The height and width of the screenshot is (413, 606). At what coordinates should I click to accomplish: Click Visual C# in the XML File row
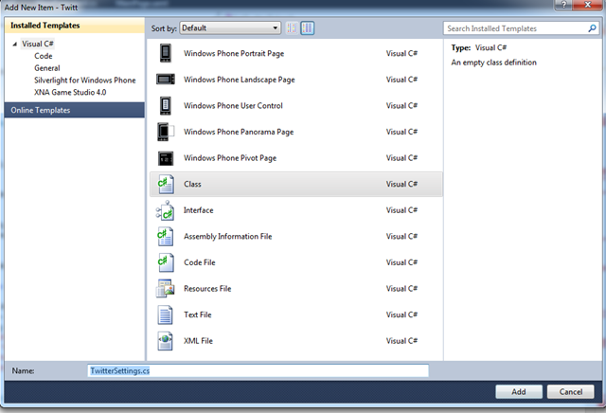tap(401, 341)
